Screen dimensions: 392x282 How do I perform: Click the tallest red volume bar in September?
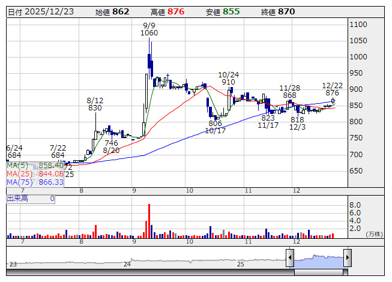(148, 221)
